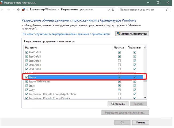Sort by the Название column header
Image resolution: width=174 pixels, height=128 pixels.
tap(31, 48)
